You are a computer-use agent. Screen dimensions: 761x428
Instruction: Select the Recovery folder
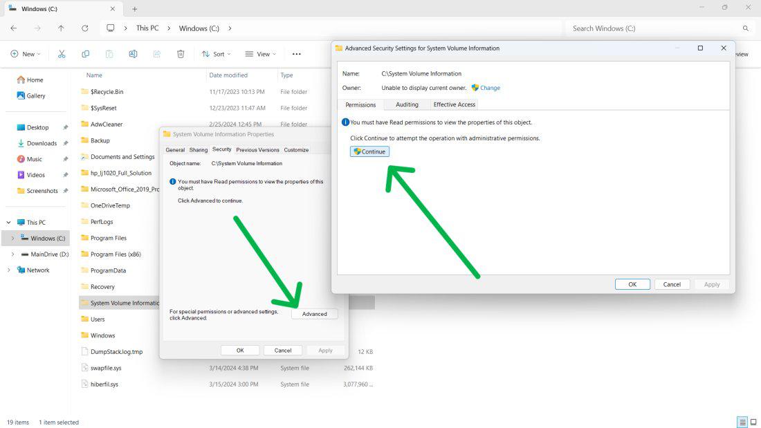pos(102,287)
